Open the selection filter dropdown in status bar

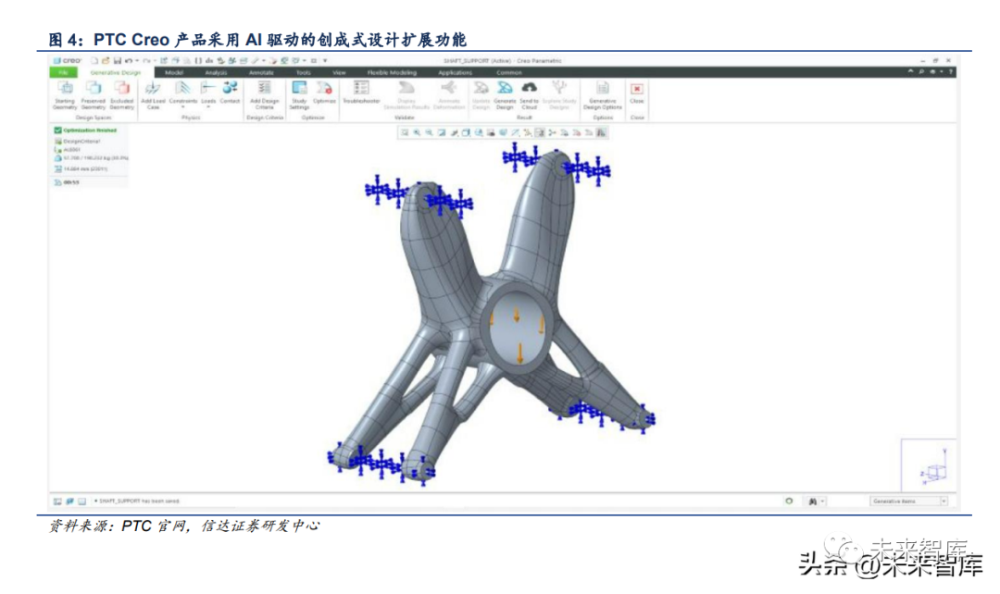[944, 501]
